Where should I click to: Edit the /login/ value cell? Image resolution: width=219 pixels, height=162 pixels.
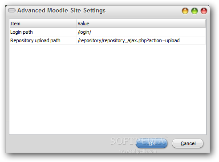click(141, 32)
